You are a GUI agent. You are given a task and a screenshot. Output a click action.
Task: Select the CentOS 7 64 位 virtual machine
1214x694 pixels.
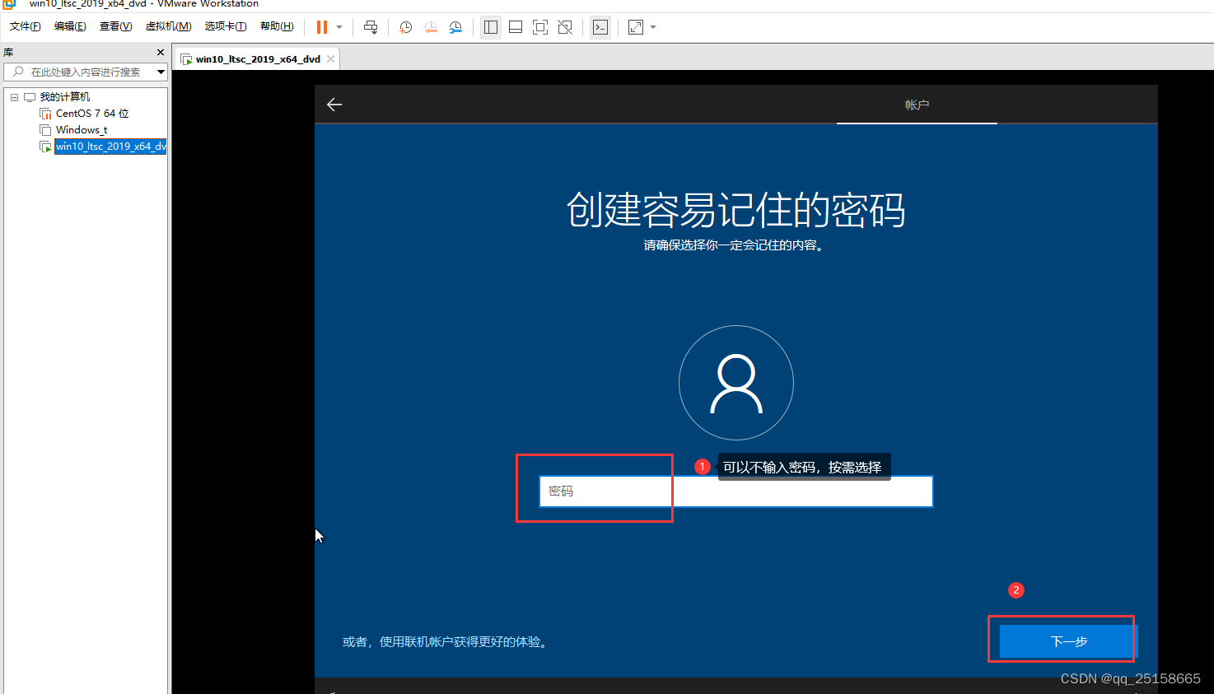[x=92, y=114]
